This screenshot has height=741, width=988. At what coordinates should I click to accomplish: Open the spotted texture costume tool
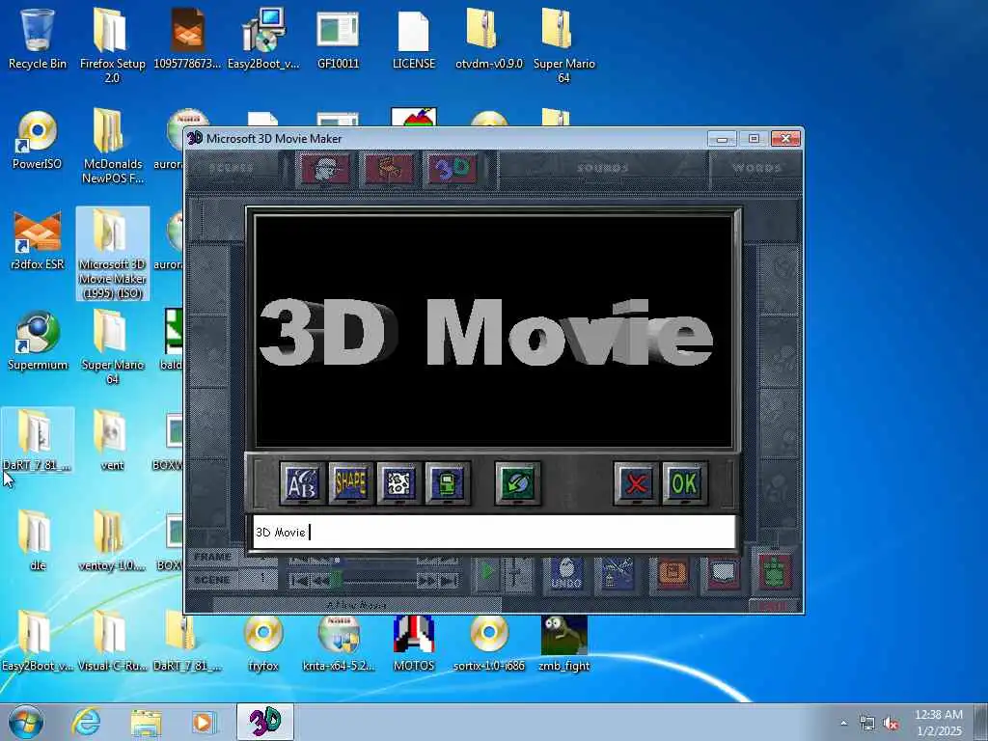(399, 483)
